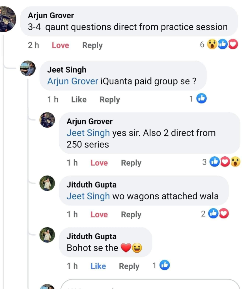Click the like reaction icon under 'Bohot se the'
This screenshot has width=248, height=289.
[x=165, y=265]
